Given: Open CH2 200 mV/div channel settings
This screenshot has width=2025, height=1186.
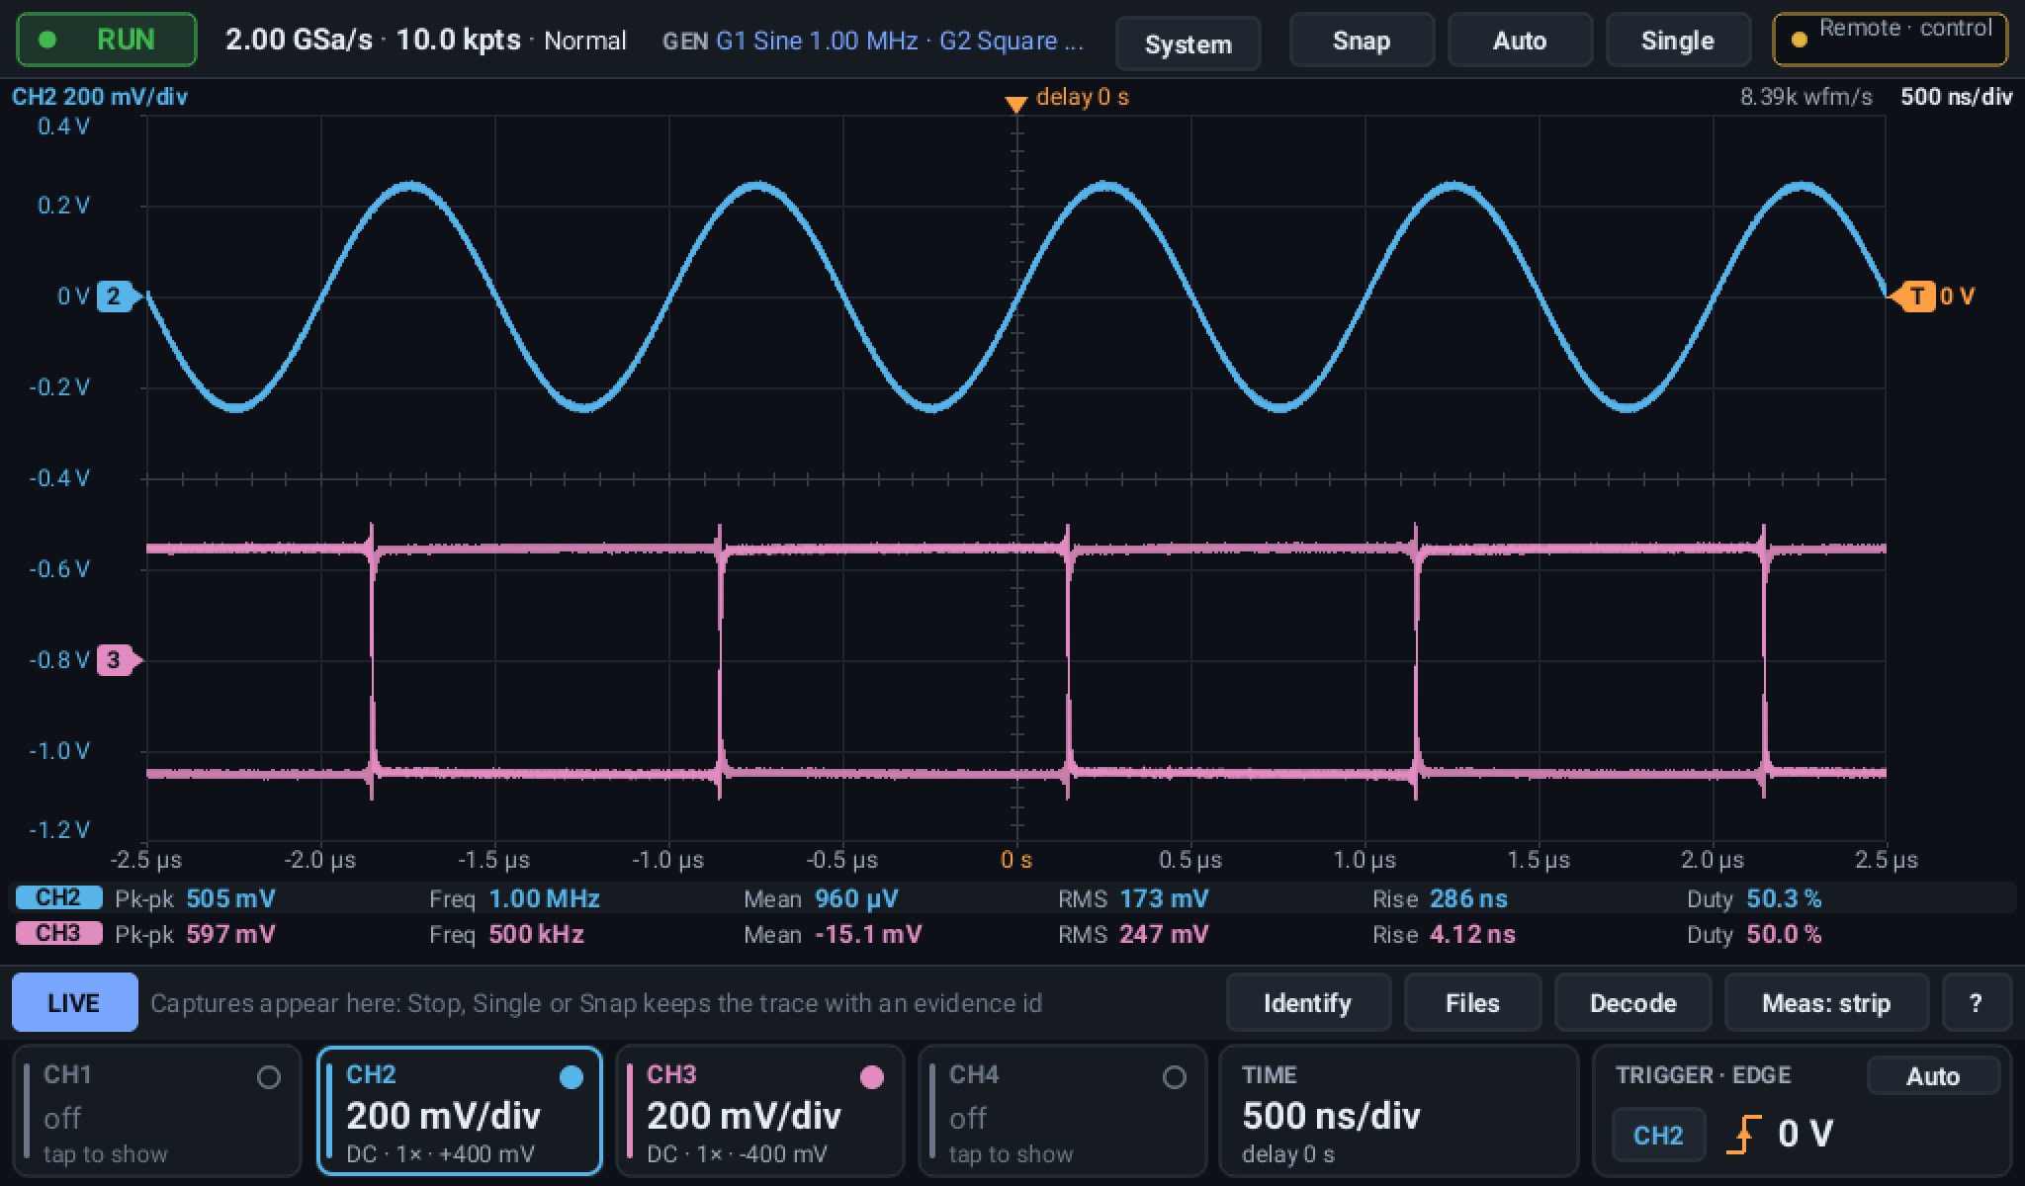Looking at the screenshot, I should [x=459, y=1111].
